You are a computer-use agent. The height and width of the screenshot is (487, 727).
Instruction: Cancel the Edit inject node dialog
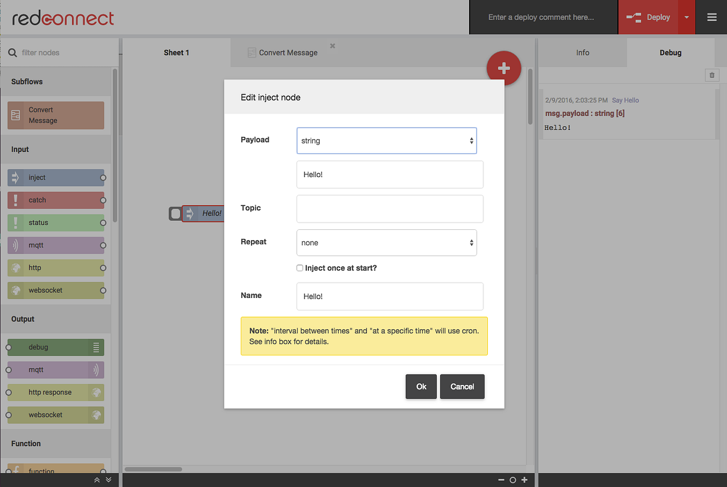(462, 387)
